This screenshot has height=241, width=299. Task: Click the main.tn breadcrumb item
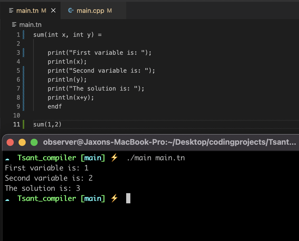(x=30, y=25)
